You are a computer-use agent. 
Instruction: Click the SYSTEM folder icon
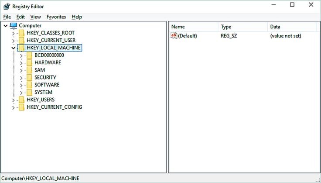(30, 92)
